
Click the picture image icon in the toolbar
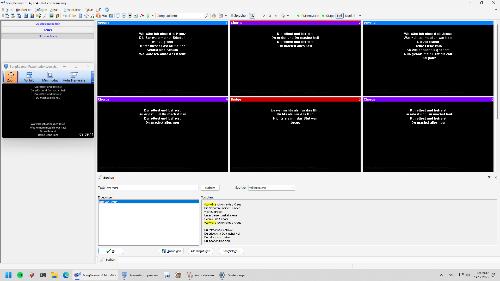click(x=51, y=16)
